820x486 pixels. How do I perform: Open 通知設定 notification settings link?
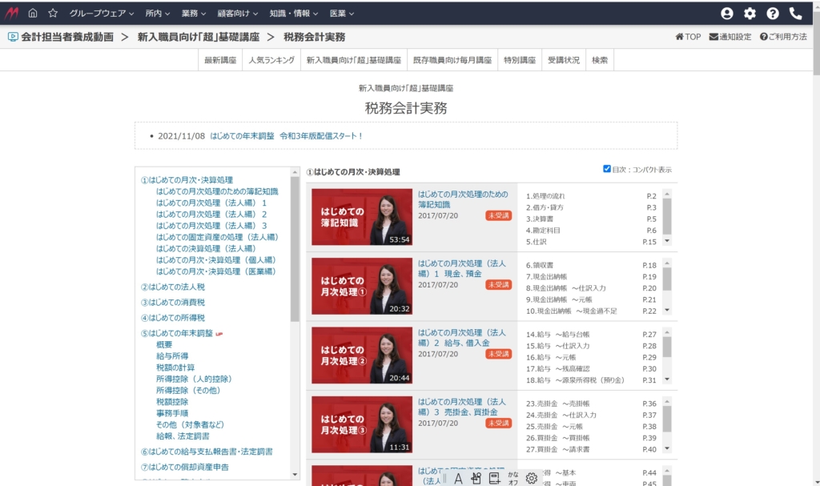(x=730, y=37)
